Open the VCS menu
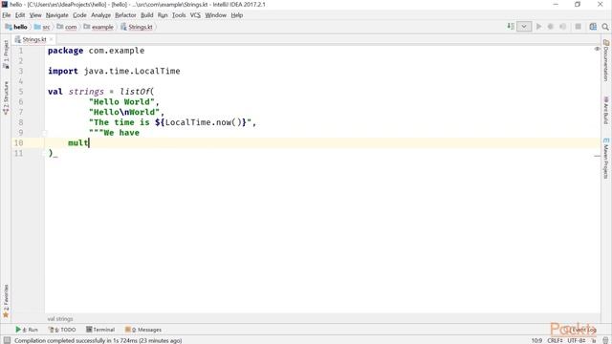The height and width of the screenshot is (344, 612). [x=195, y=15]
